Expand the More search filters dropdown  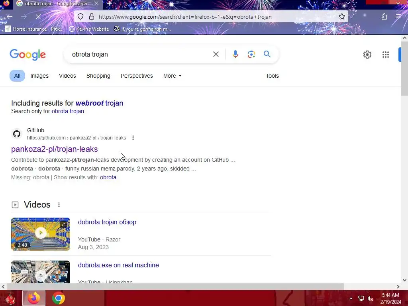pos(172,76)
